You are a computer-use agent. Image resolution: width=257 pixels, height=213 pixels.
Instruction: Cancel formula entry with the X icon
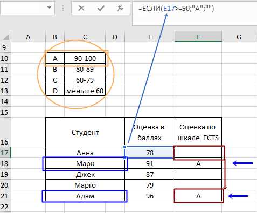click(81, 8)
